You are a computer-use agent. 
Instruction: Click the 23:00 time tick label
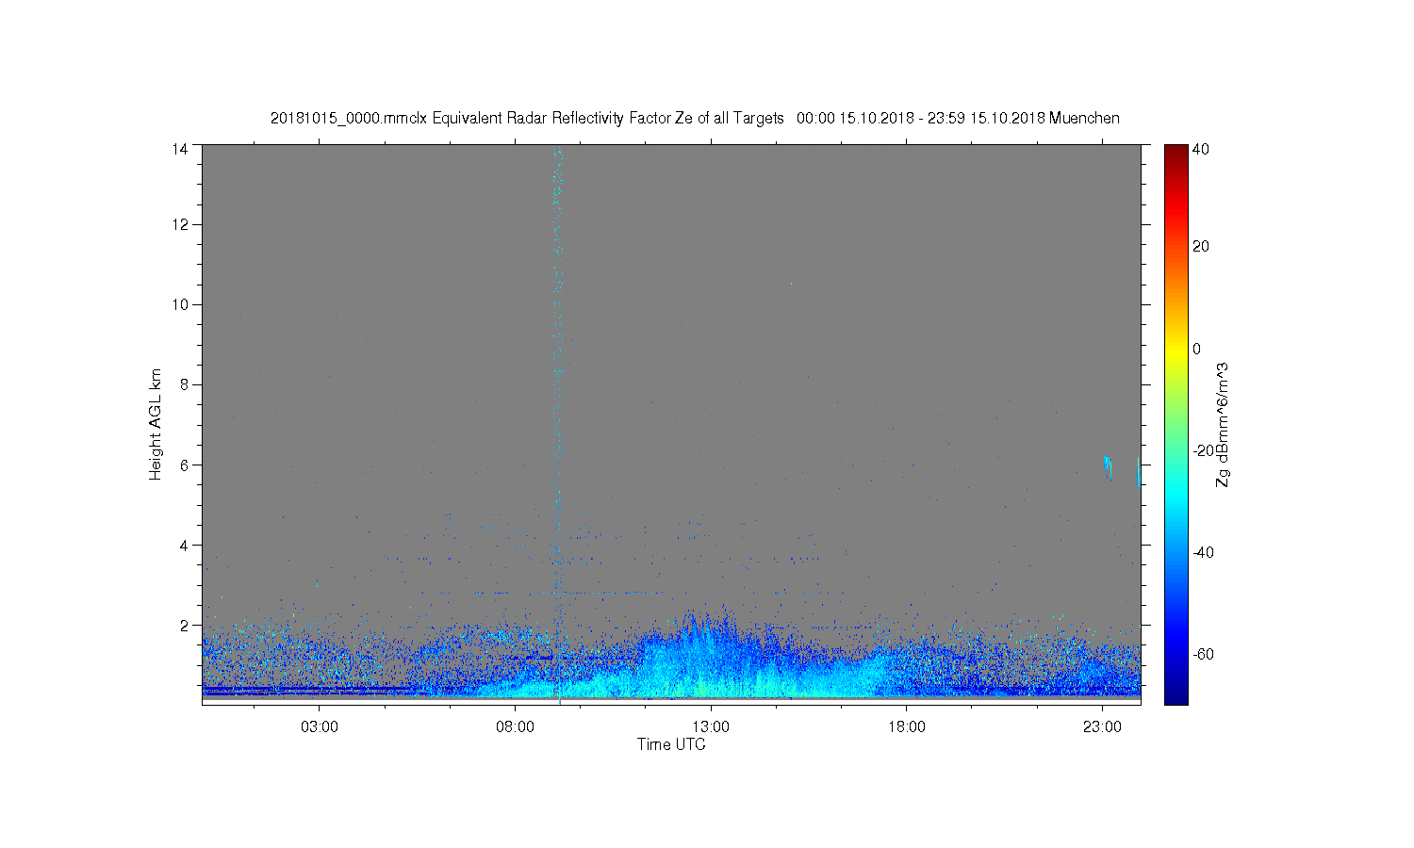tap(1102, 727)
